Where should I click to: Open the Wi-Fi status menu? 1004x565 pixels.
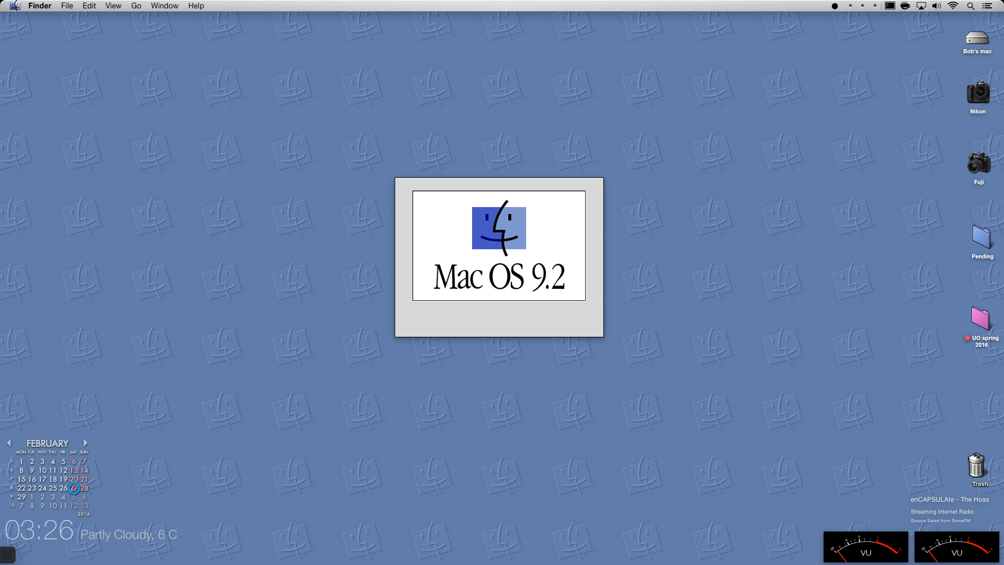coord(953,6)
